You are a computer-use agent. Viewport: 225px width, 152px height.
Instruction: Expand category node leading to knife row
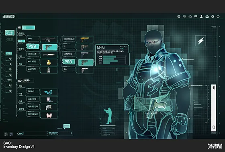(21, 49)
